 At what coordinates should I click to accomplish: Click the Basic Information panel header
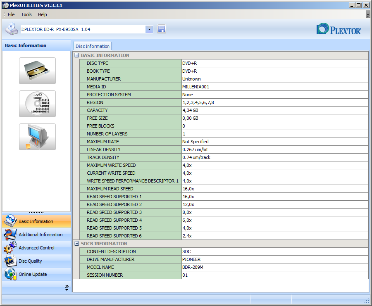(x=36, y=45)
